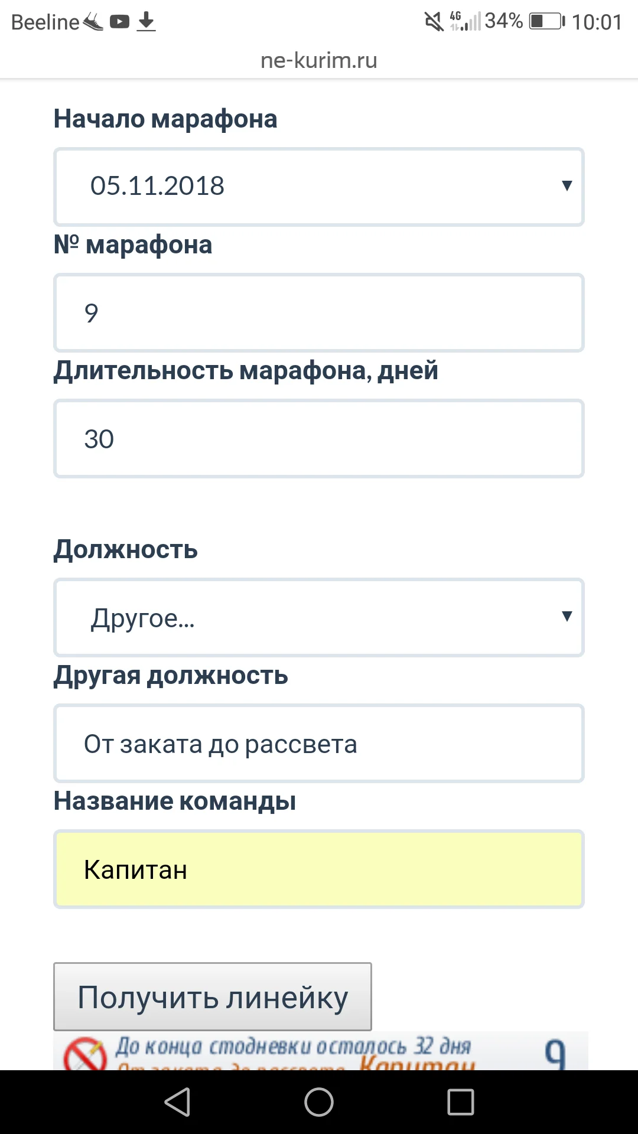Edit the marathon duration field showing 30
The height and width of the screenshot is (1134, 638).
[319, 438]
